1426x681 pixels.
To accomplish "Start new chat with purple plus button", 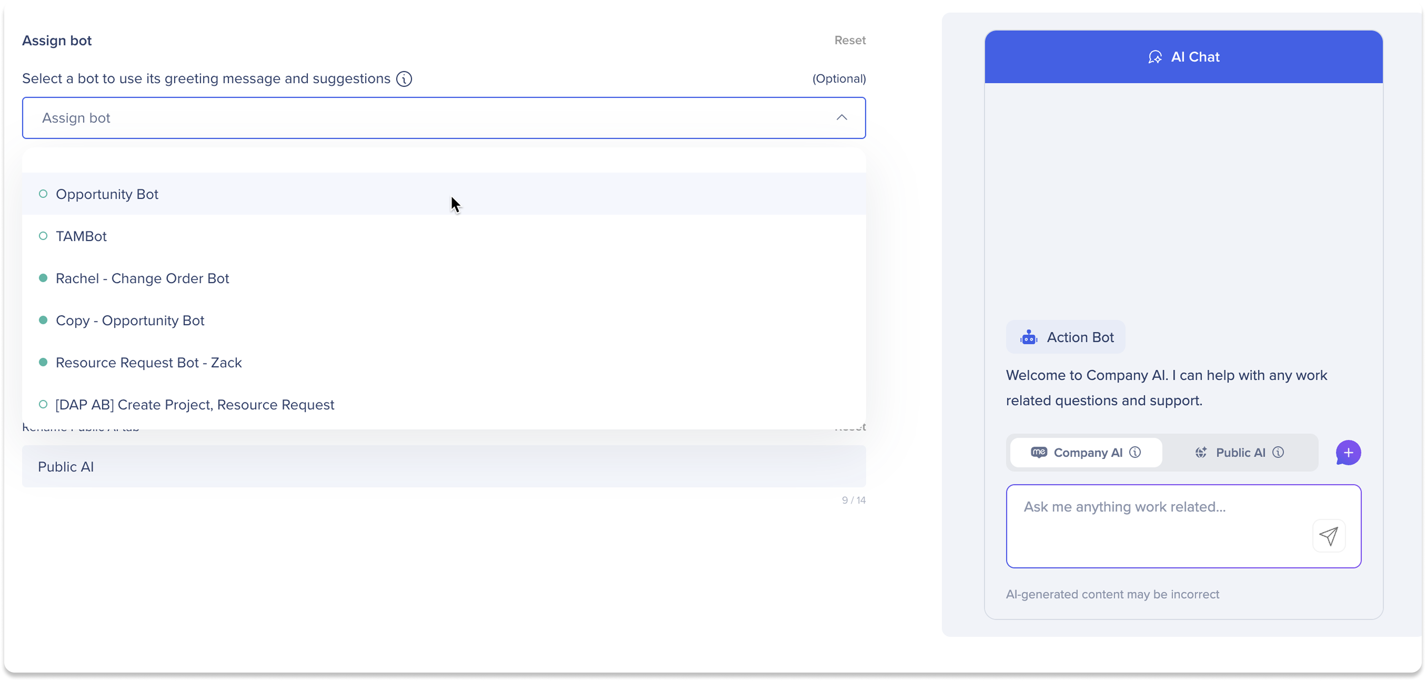I will (1348, 452).
